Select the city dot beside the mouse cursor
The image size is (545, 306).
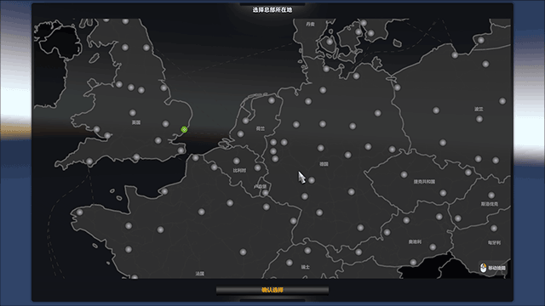(312, 180)
